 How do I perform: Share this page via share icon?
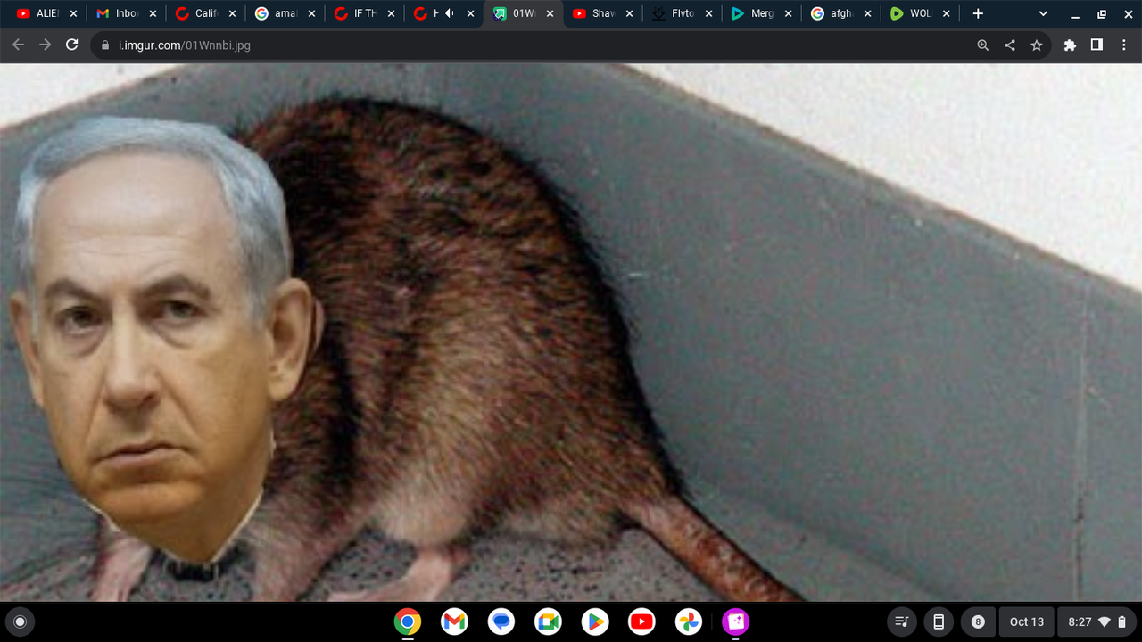tap(1009, 45)
